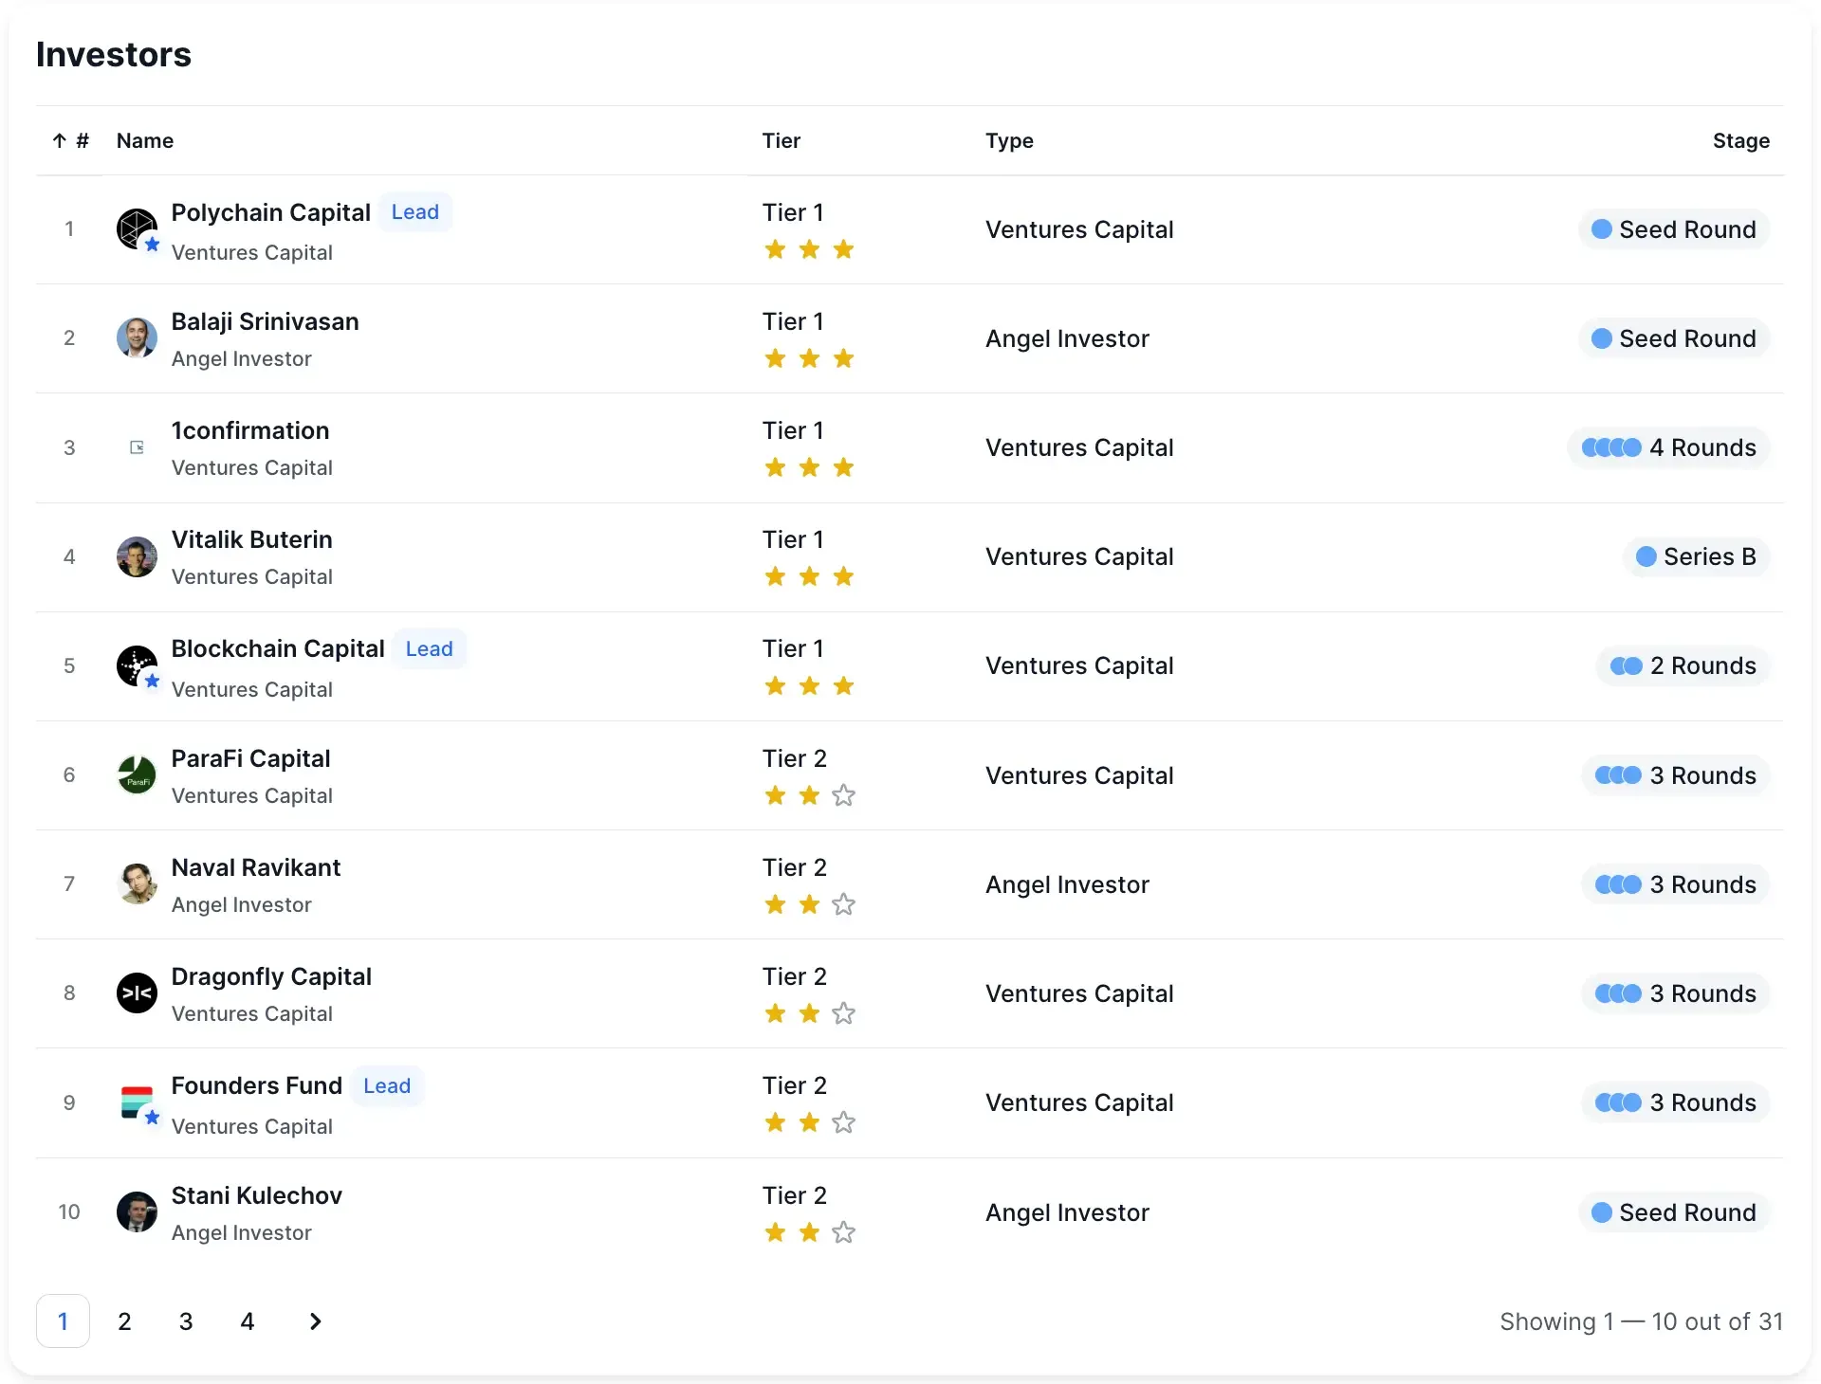Click Stani Kulechov's avatar
Viewport: 1821px width, 1384px height.
pyautogui.click(x=137, y=1211)
